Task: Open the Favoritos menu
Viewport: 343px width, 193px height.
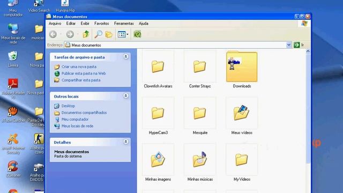Action: [x=101, y=24]
